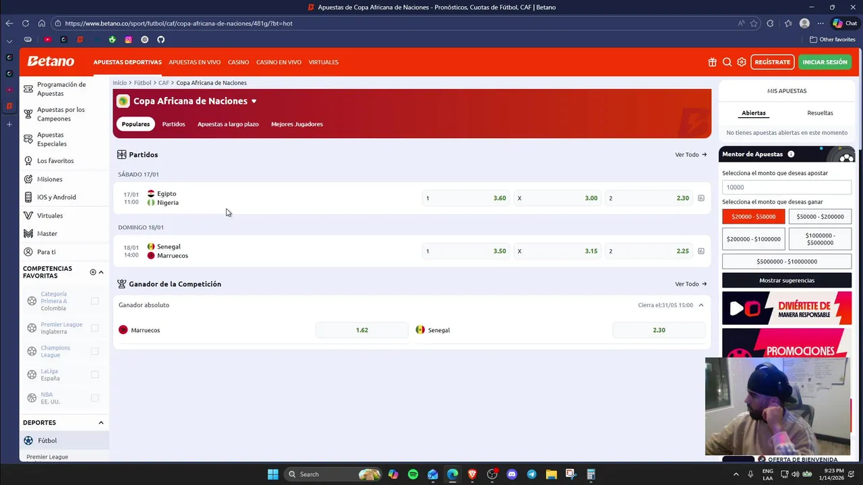Screen dimensions: 863x485
Task: Open browser extensions puzzle icon
Action: click(x=771, y=23)
